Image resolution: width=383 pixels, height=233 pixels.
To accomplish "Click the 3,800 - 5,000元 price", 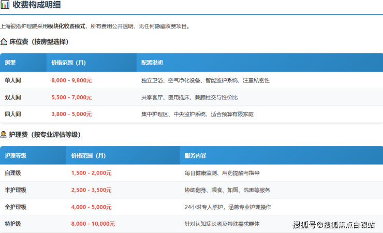I will pos(71,114).
